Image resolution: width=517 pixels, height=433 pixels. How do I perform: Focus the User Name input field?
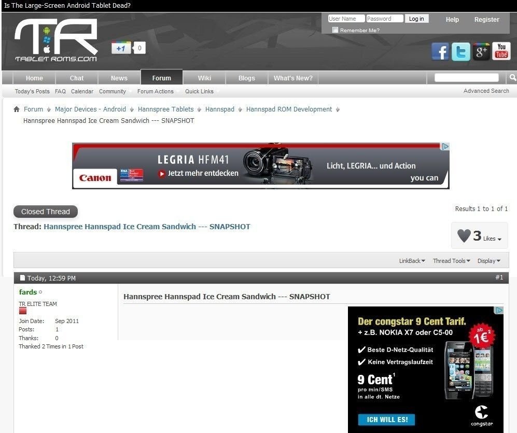coord(346,19)
